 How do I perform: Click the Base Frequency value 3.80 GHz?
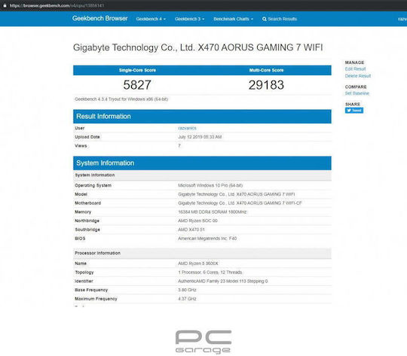pyautogui.click(x=187, y=290)
